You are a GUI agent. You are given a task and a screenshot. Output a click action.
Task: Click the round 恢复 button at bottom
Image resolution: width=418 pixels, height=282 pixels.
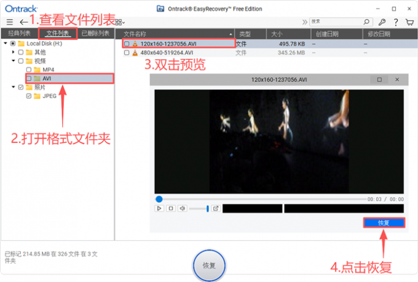[x=209, y=265]
